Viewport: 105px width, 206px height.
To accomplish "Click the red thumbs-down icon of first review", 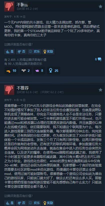I will (9, 7).
